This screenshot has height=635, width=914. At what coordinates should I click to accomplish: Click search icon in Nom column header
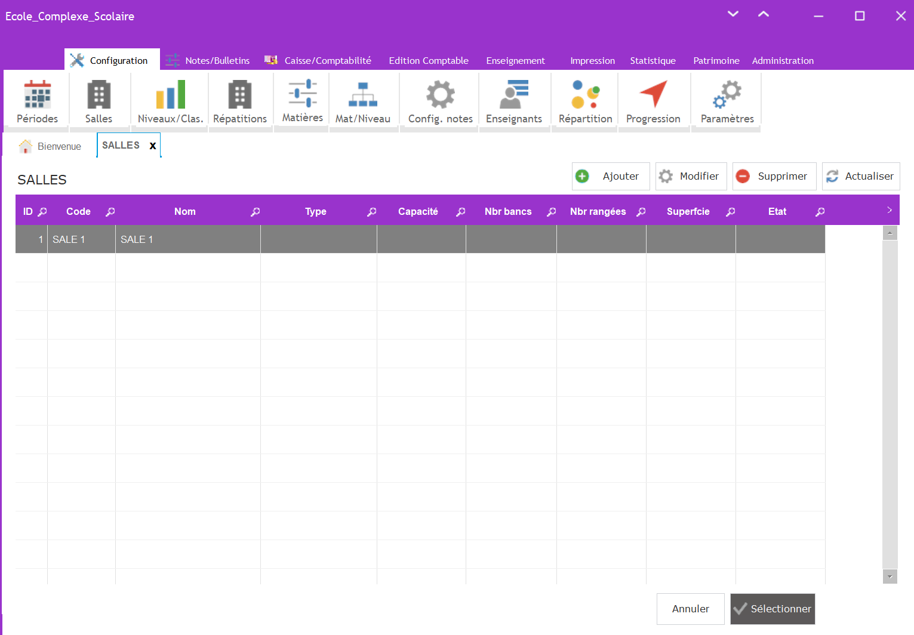pos(255,212)
